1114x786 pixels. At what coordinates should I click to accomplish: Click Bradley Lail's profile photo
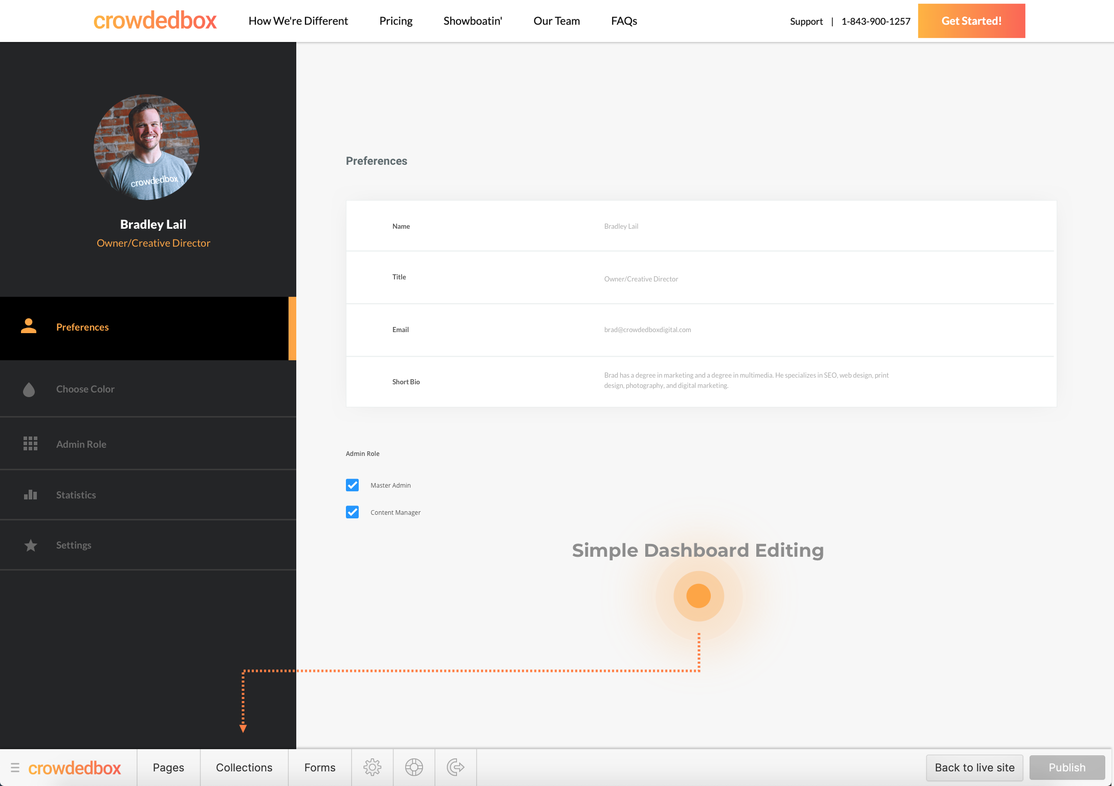[x=147, y=147]
